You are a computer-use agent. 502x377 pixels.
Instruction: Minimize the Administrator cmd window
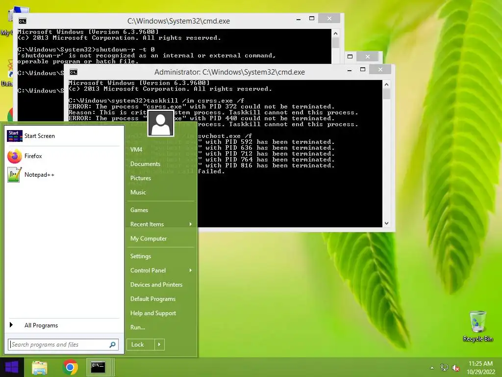[350, 70]
